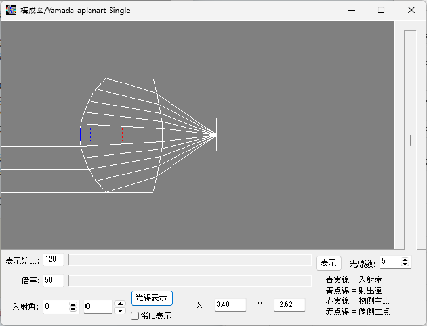427x326 pixels.
Task: Decrement the second 入射角 spinner value
Action: tap(119, 310)
